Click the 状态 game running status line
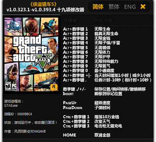Image resolution: width=156 pixels, height=142 pixels. point(31,122)
